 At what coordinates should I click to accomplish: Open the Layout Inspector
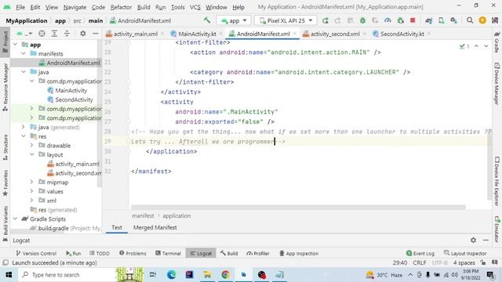click(x=465, y=253)
